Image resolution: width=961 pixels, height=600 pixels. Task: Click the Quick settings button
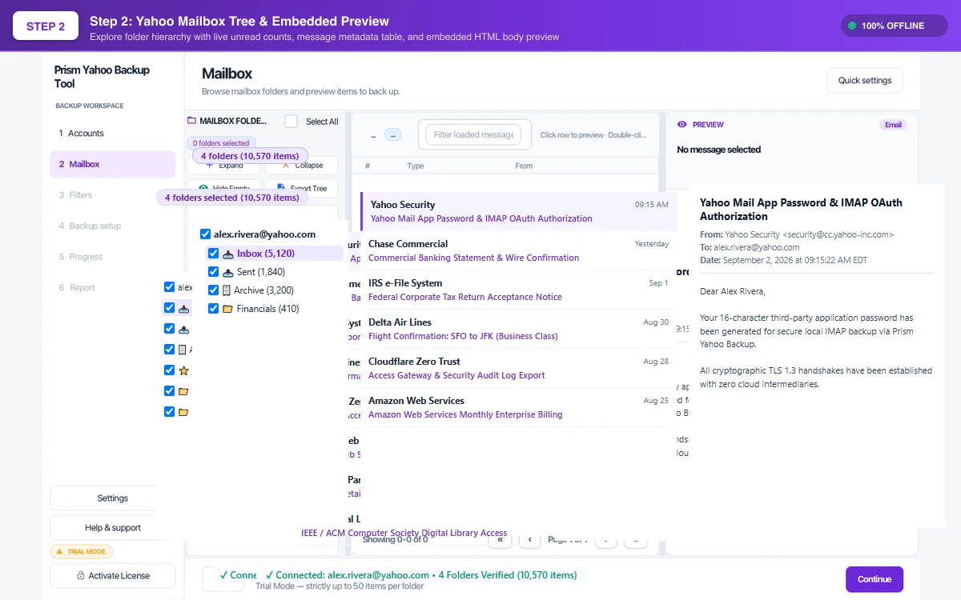tap(865, 80)
